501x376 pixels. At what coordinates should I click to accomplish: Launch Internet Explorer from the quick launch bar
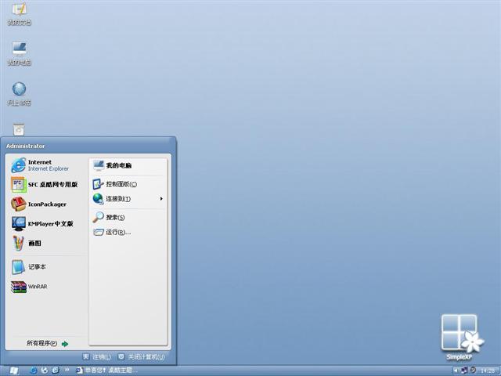tap(33, 371)
